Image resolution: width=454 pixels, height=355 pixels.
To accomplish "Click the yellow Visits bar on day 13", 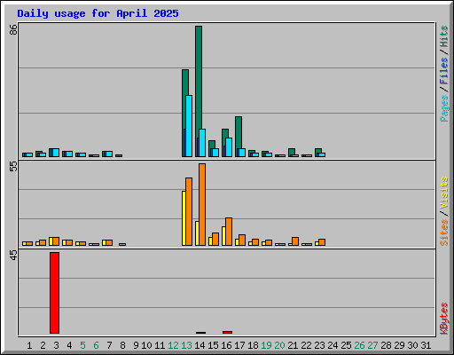I will pos(184,218).
